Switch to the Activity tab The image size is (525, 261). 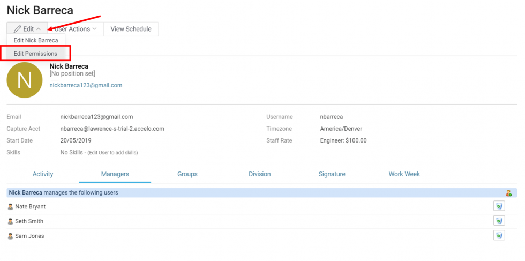[x=43, y=174]
